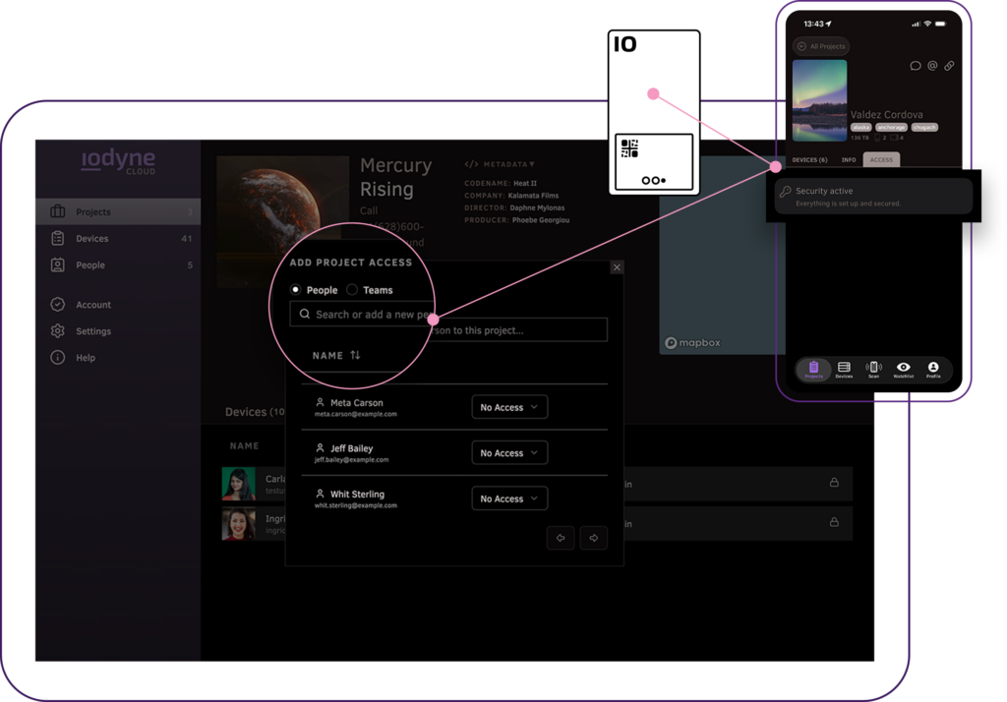Tap the Security active status card

(x=873, y=197)
